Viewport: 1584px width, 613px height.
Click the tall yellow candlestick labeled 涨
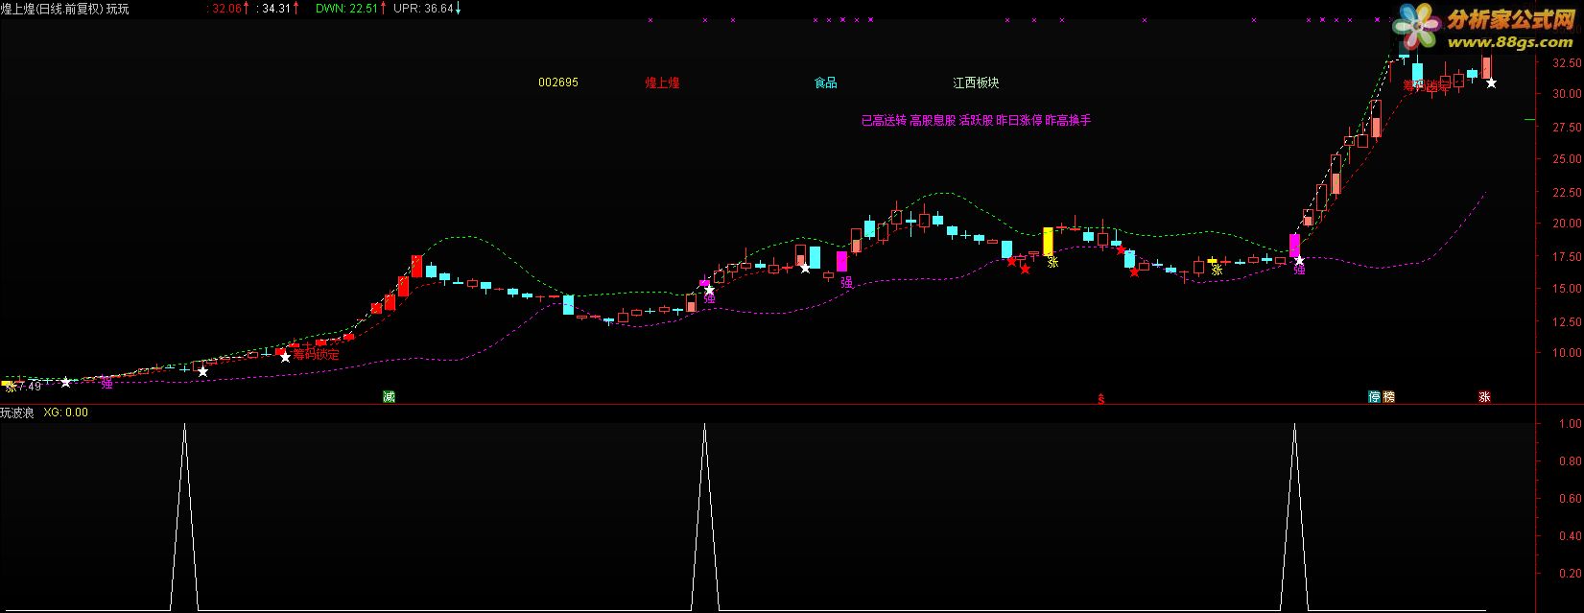pos(1048,241)
